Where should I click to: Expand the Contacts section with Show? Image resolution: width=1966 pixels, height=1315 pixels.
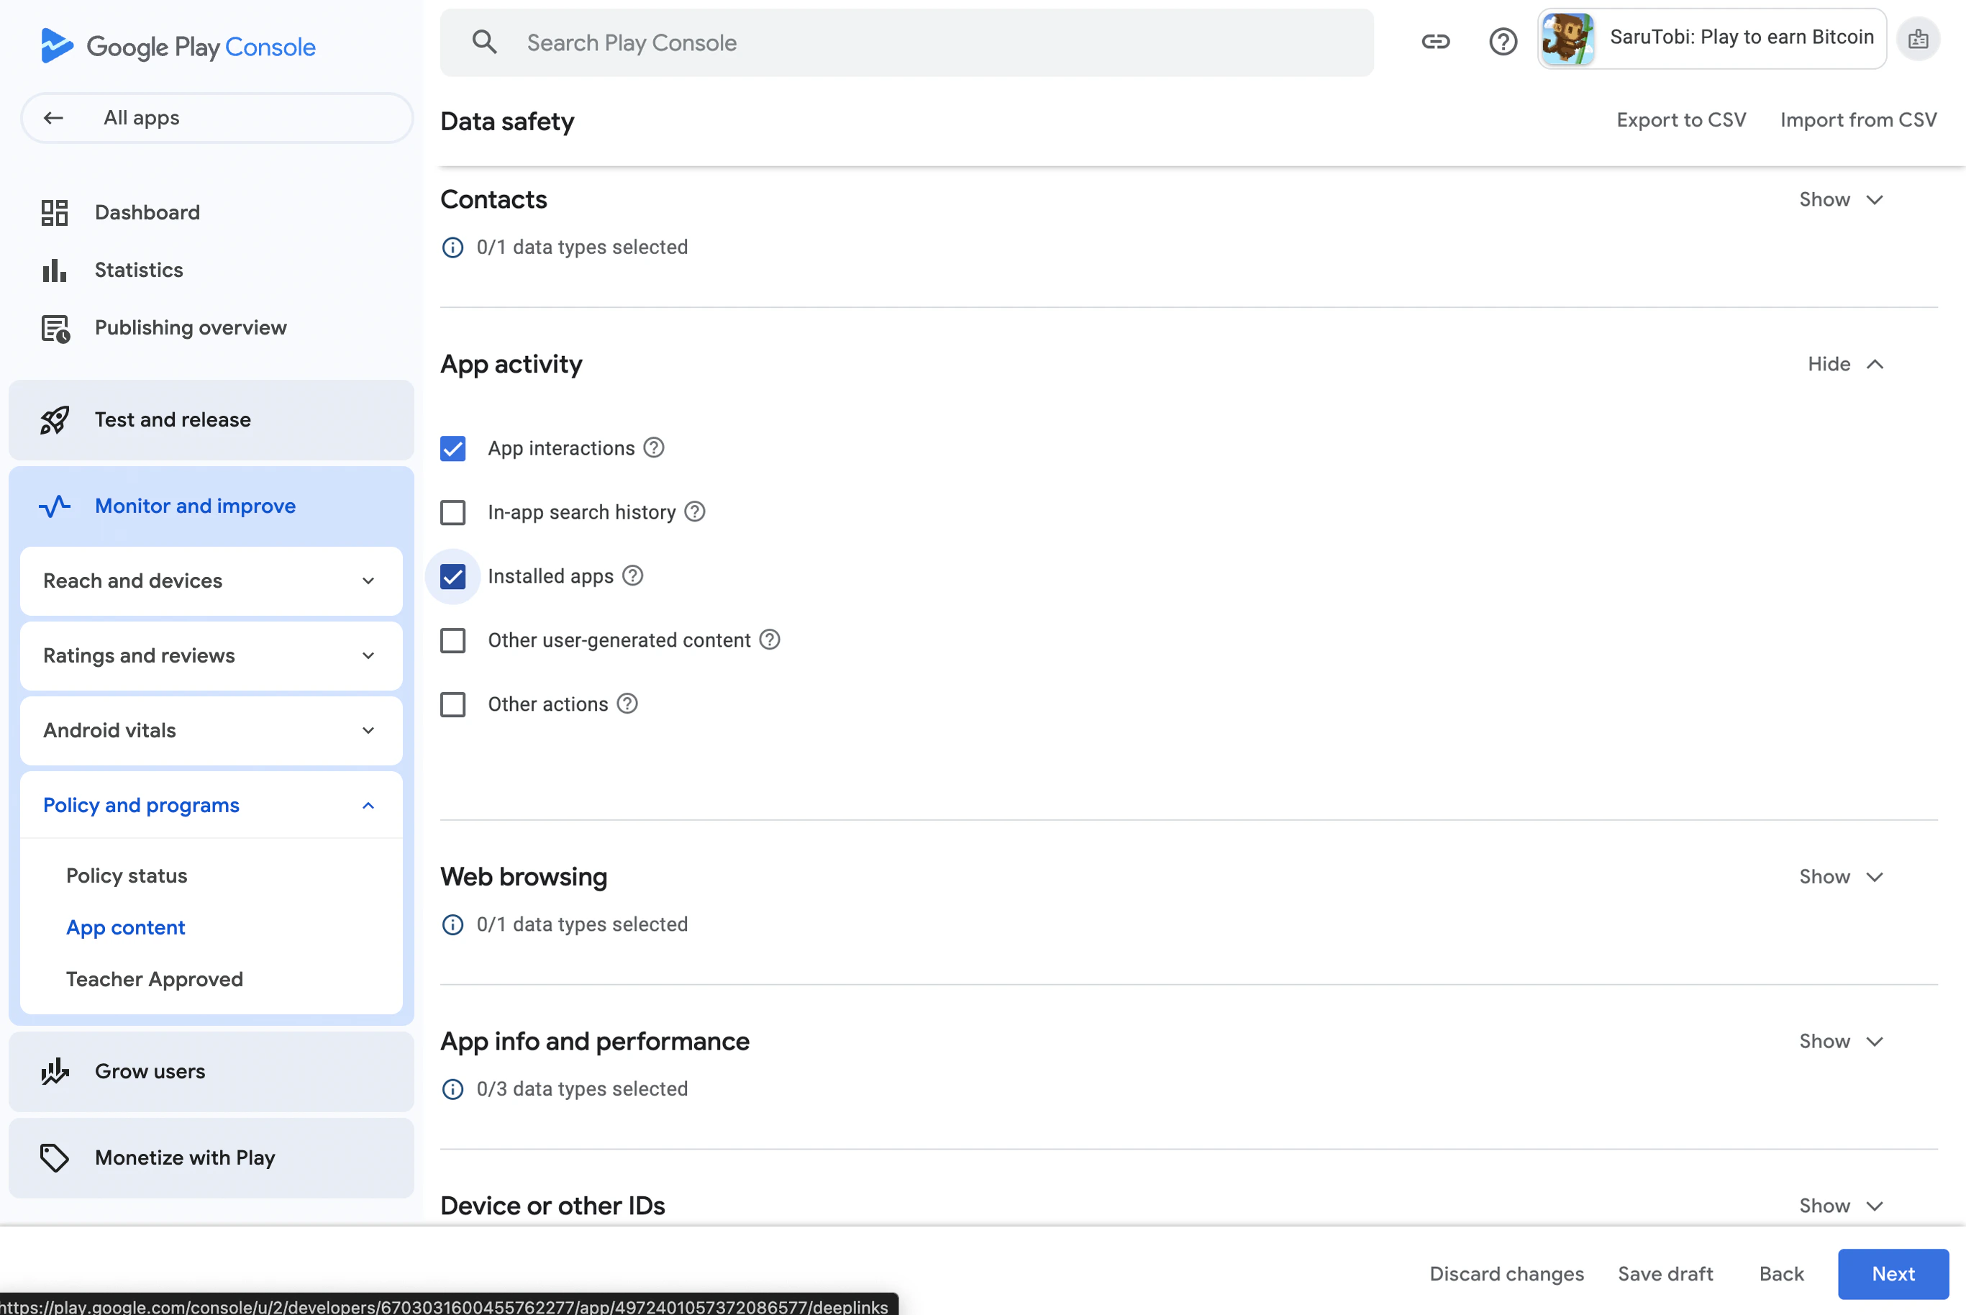1841,199
